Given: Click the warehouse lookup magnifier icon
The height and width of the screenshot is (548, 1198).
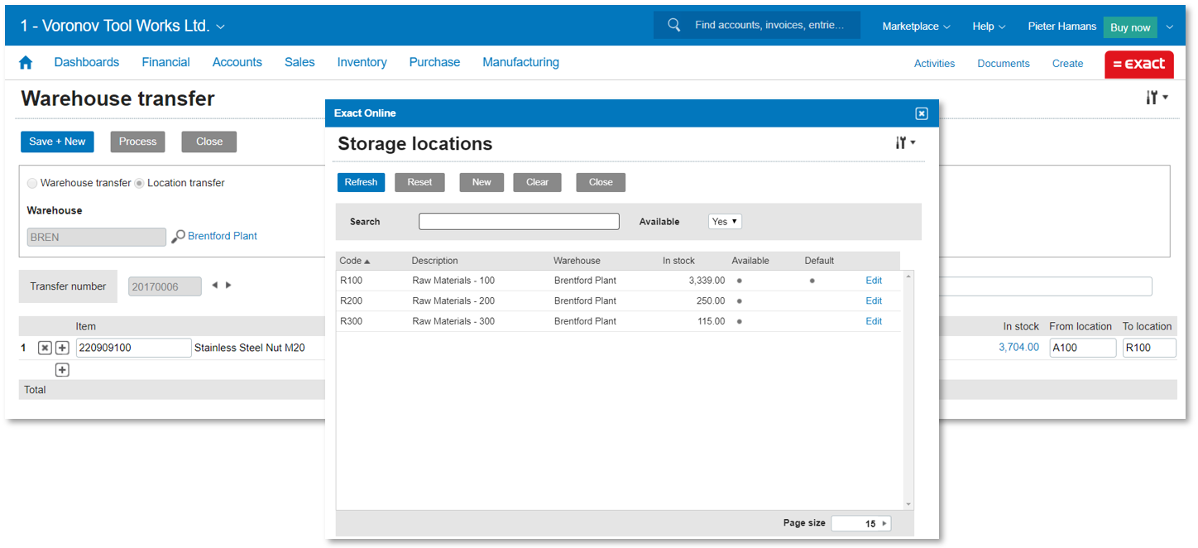Looking at the screenshot, I should [178, 237].
